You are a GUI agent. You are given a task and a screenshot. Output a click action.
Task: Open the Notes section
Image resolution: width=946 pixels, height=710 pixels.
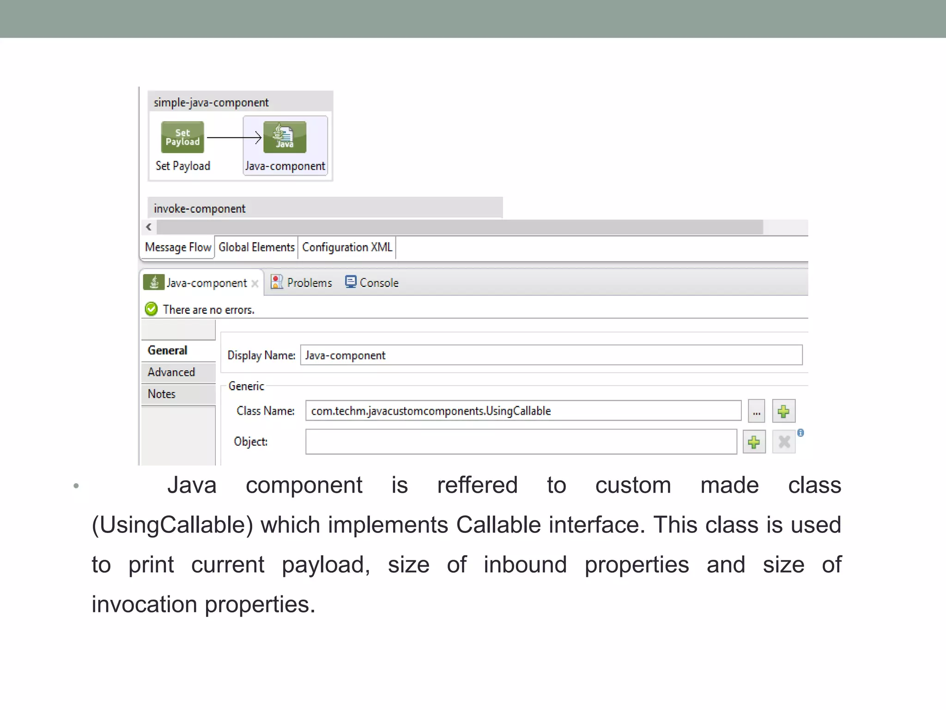pyautogui.click(x=178, y=394)
